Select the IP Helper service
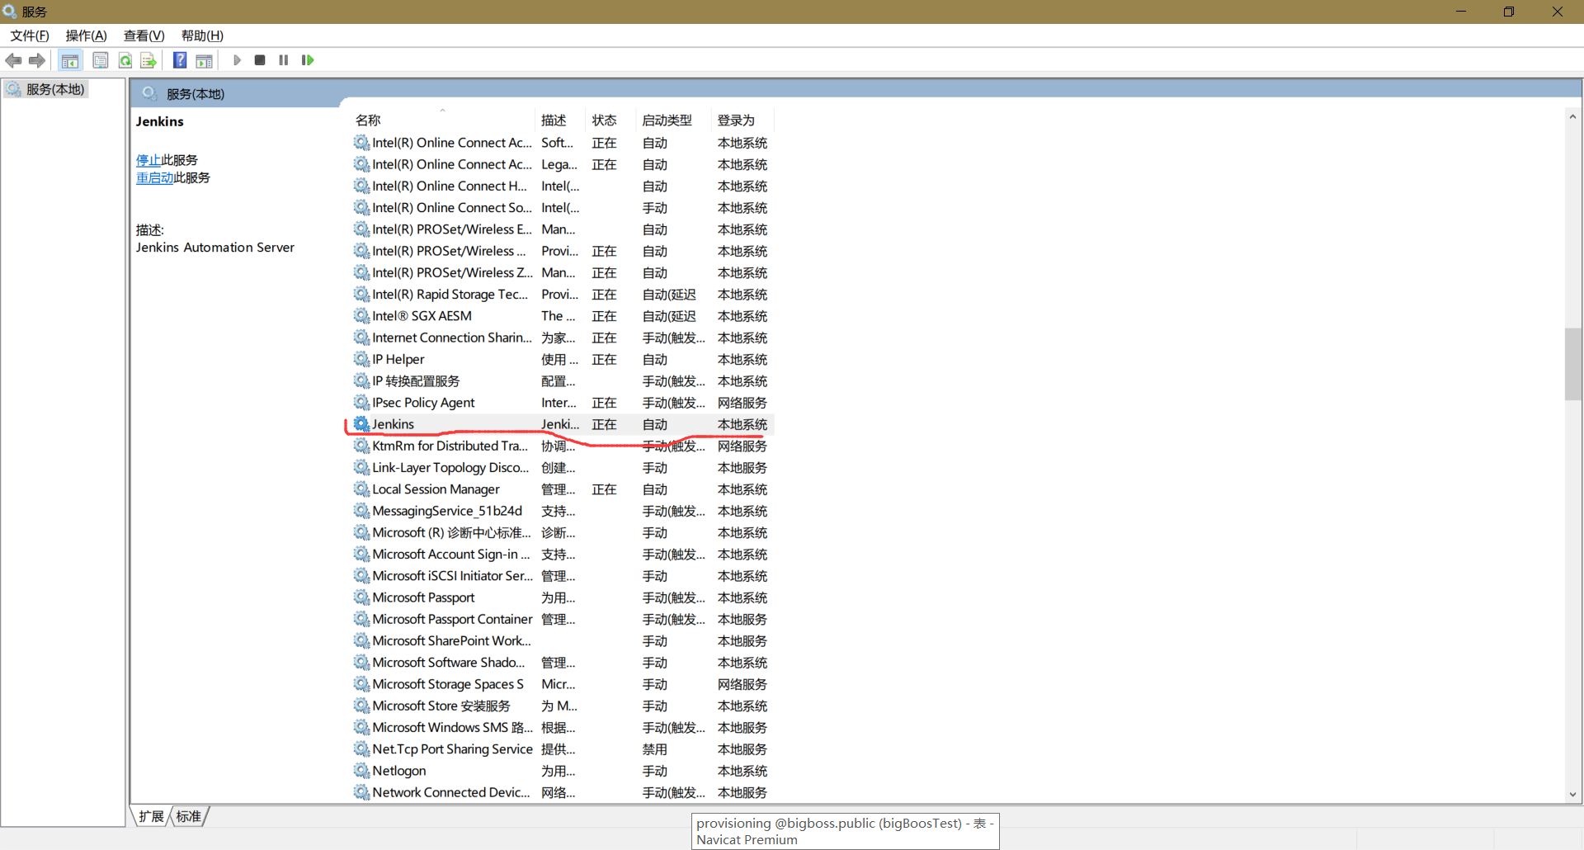 pyautogui.click(x=563, y=360)
